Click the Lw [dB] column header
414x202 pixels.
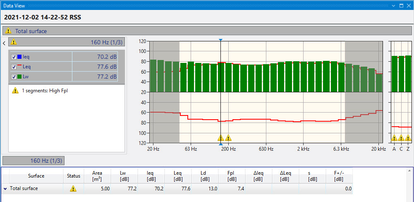coord(124,176)
